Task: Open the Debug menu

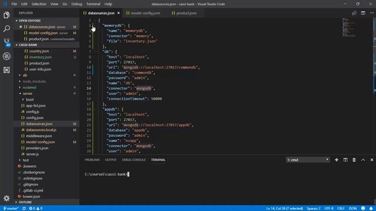Action: (x=77, y=4)
